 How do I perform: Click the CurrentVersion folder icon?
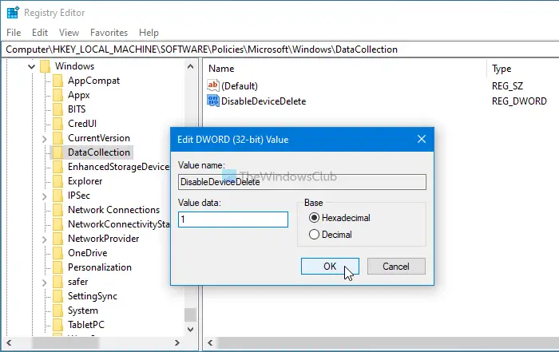[x=57, y=138]
